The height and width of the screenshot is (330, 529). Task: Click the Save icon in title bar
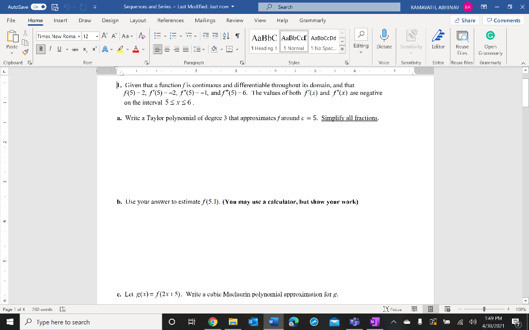(55, 7)
